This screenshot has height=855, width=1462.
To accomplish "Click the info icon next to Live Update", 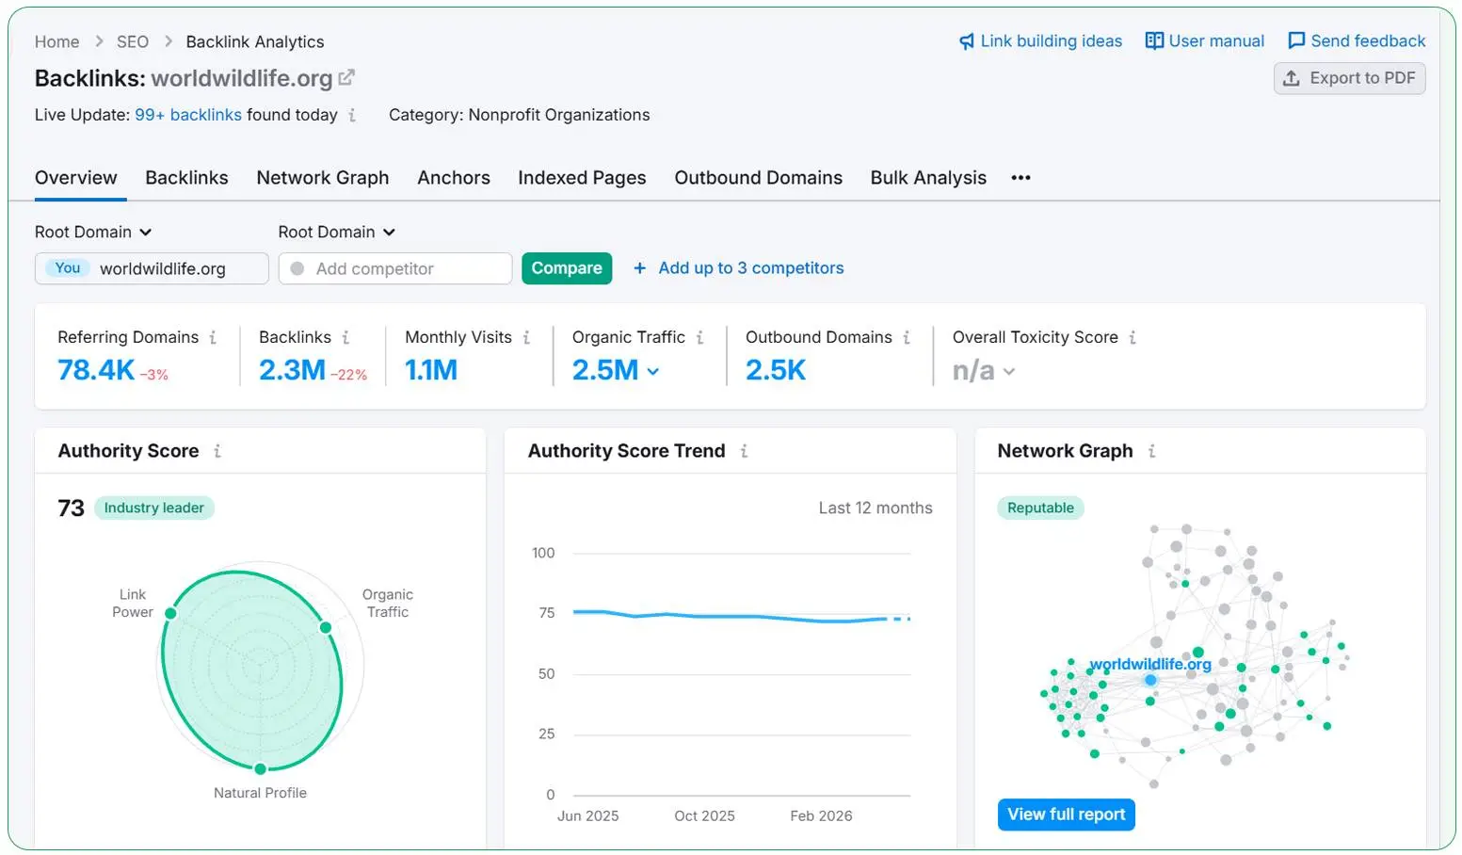I will tap(352, 115).
